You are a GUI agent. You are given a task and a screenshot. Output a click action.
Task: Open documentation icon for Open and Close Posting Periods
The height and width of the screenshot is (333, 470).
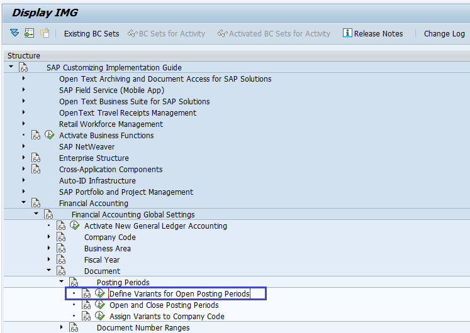pos(86,305)
